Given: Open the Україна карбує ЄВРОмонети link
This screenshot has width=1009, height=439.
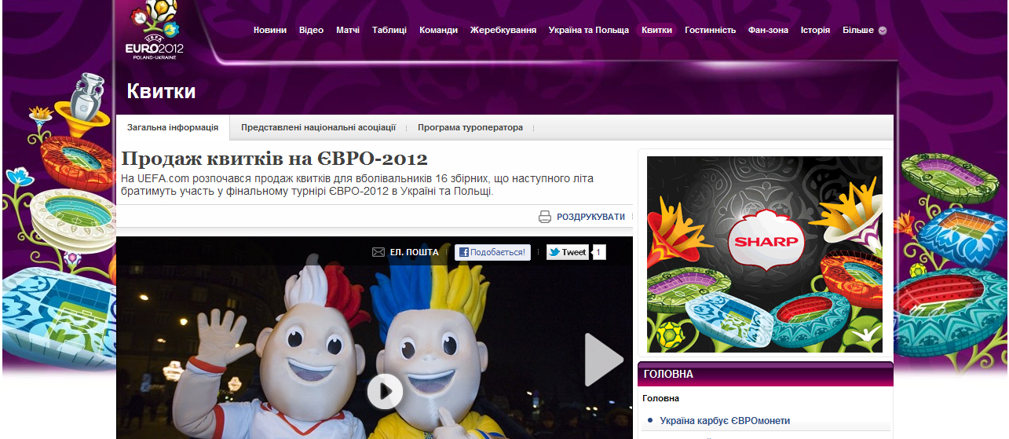Looking at the screenshot, I should click(x=725, y=421).
